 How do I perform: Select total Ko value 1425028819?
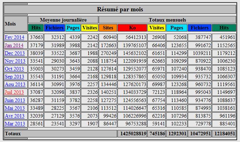(132, 134)
